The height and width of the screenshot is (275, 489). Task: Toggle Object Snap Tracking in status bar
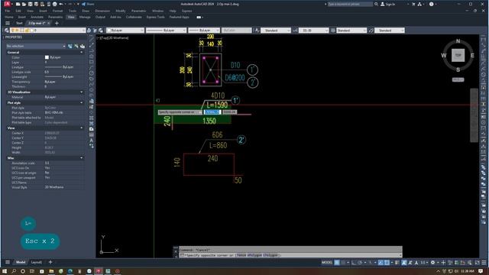click(x=381, y=263)
